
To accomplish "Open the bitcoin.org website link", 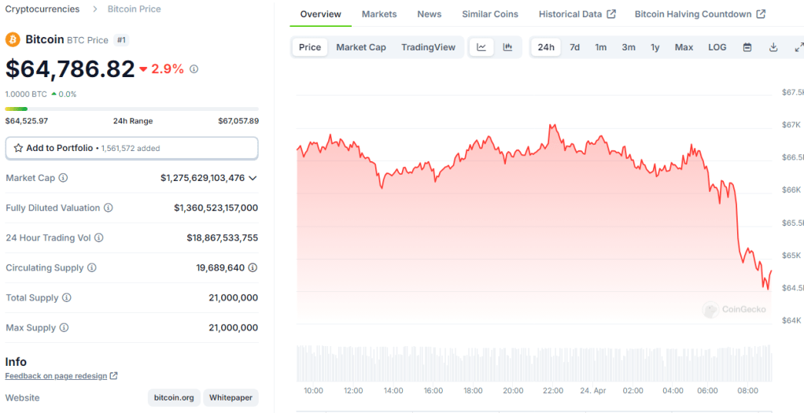I will [174, 397].
